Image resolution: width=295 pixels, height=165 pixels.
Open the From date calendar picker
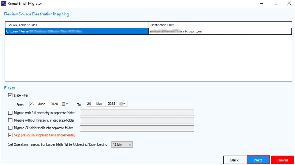[x=65, y=104]
